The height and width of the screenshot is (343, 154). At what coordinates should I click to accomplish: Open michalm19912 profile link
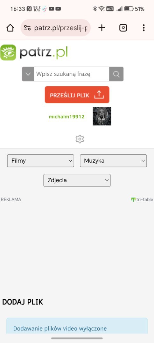(66, 117)
